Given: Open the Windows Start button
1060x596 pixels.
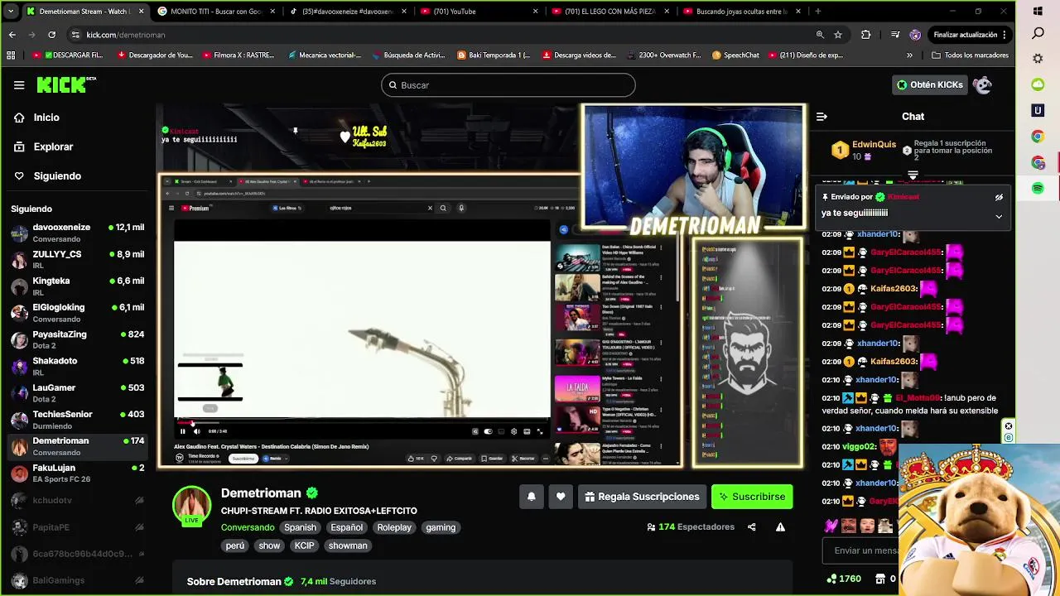Looking at the screenshot, I should 1038,12.
